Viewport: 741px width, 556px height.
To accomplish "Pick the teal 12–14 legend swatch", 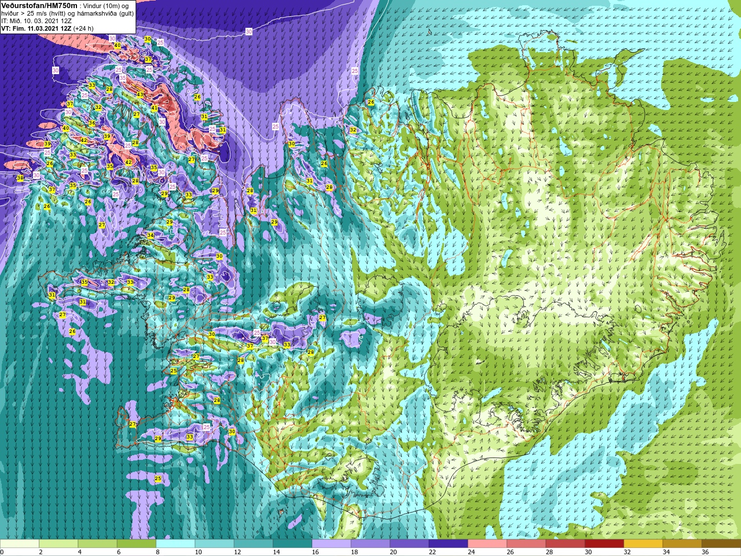I will tap(253, 544).
